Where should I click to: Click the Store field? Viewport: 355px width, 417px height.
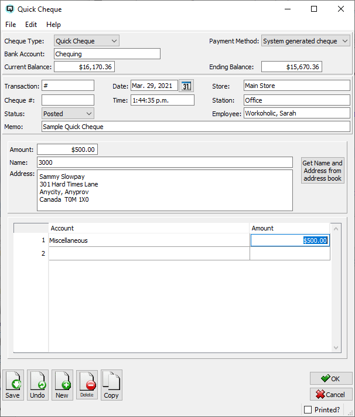297,86
